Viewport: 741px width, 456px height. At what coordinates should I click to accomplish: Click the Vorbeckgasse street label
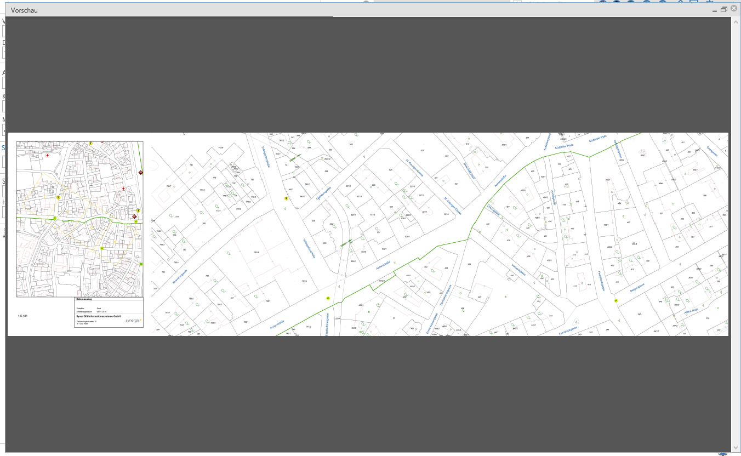tap(518, 269)
